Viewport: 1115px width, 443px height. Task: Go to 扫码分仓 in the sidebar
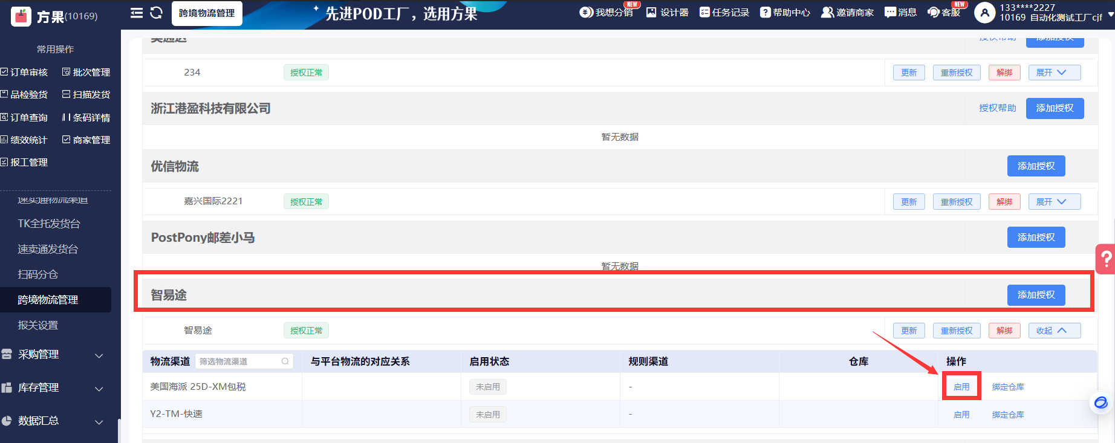(38, 274)
